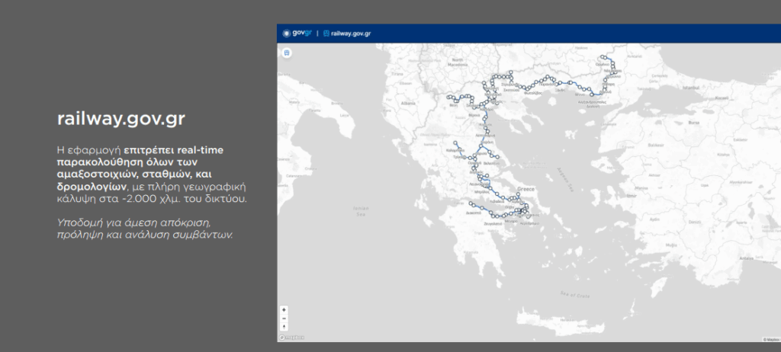Image resolution: width=781 pixels, height=352 pixels.
Task: Click the 'North Macedonia' map label
Action: (457, 62)
